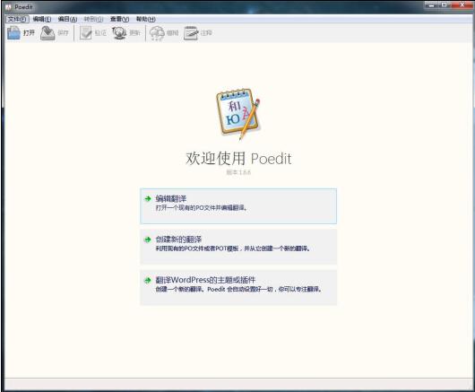Click the welcome heading 欢迎使用 Poedit
The width and height of the screenshot is (475, 392).
[238, 159]
